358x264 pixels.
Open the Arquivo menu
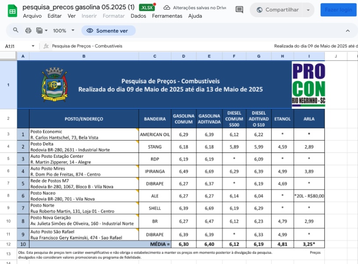32,16
